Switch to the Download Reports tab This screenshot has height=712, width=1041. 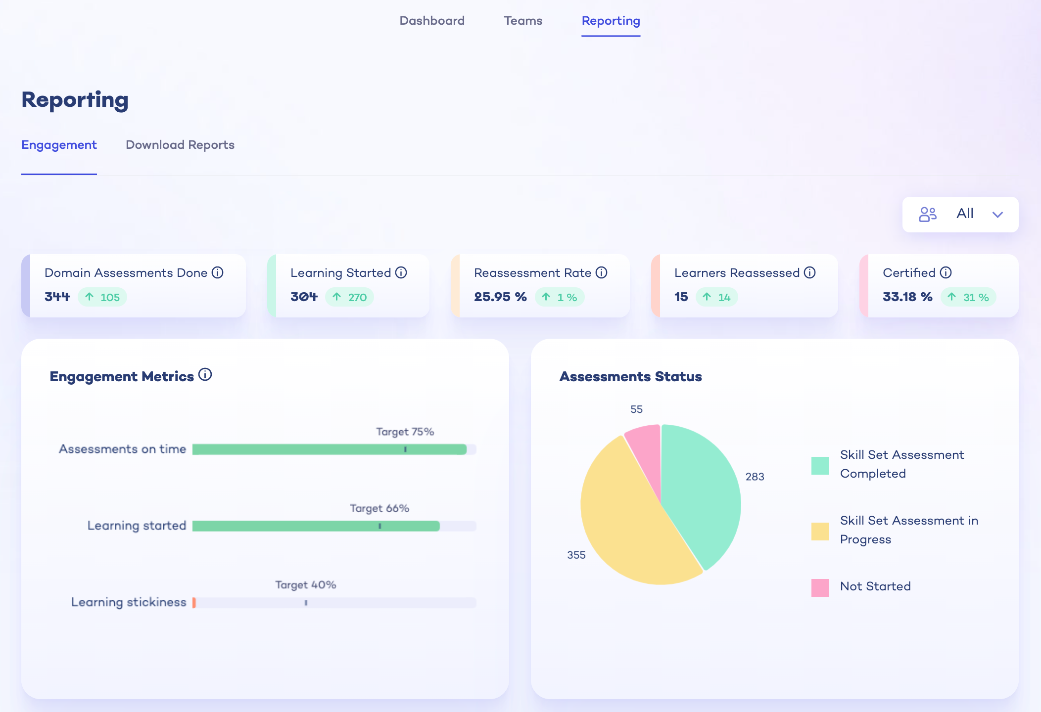[180, 145]
